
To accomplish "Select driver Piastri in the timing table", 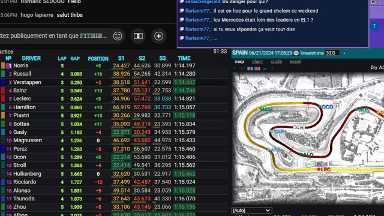I will pyautogui.click(x=21, y=115).
